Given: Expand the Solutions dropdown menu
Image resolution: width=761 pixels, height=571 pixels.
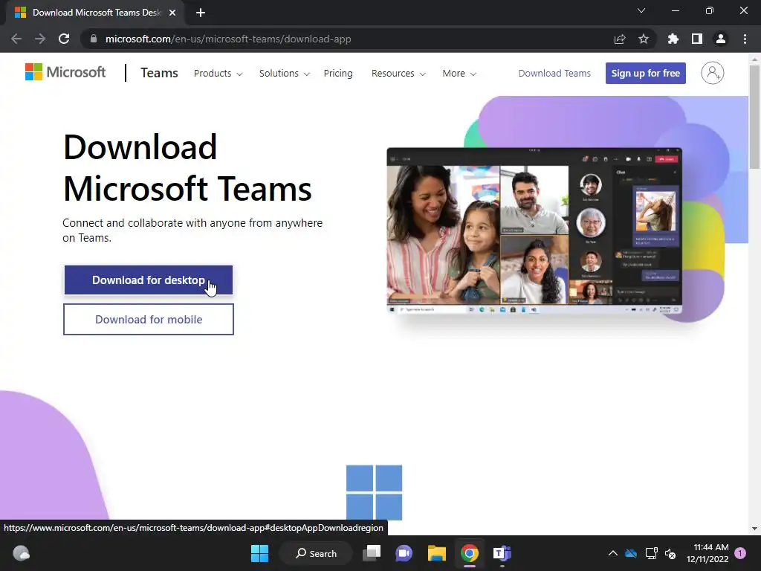Looking at the screenshot, I should 285,74.
